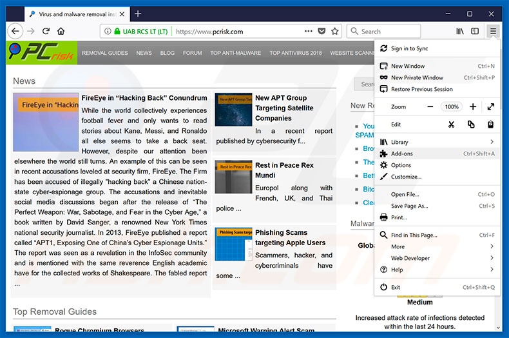
Task: Open the REMOVAL GUIDES nav link
Action: pos(105,53)
